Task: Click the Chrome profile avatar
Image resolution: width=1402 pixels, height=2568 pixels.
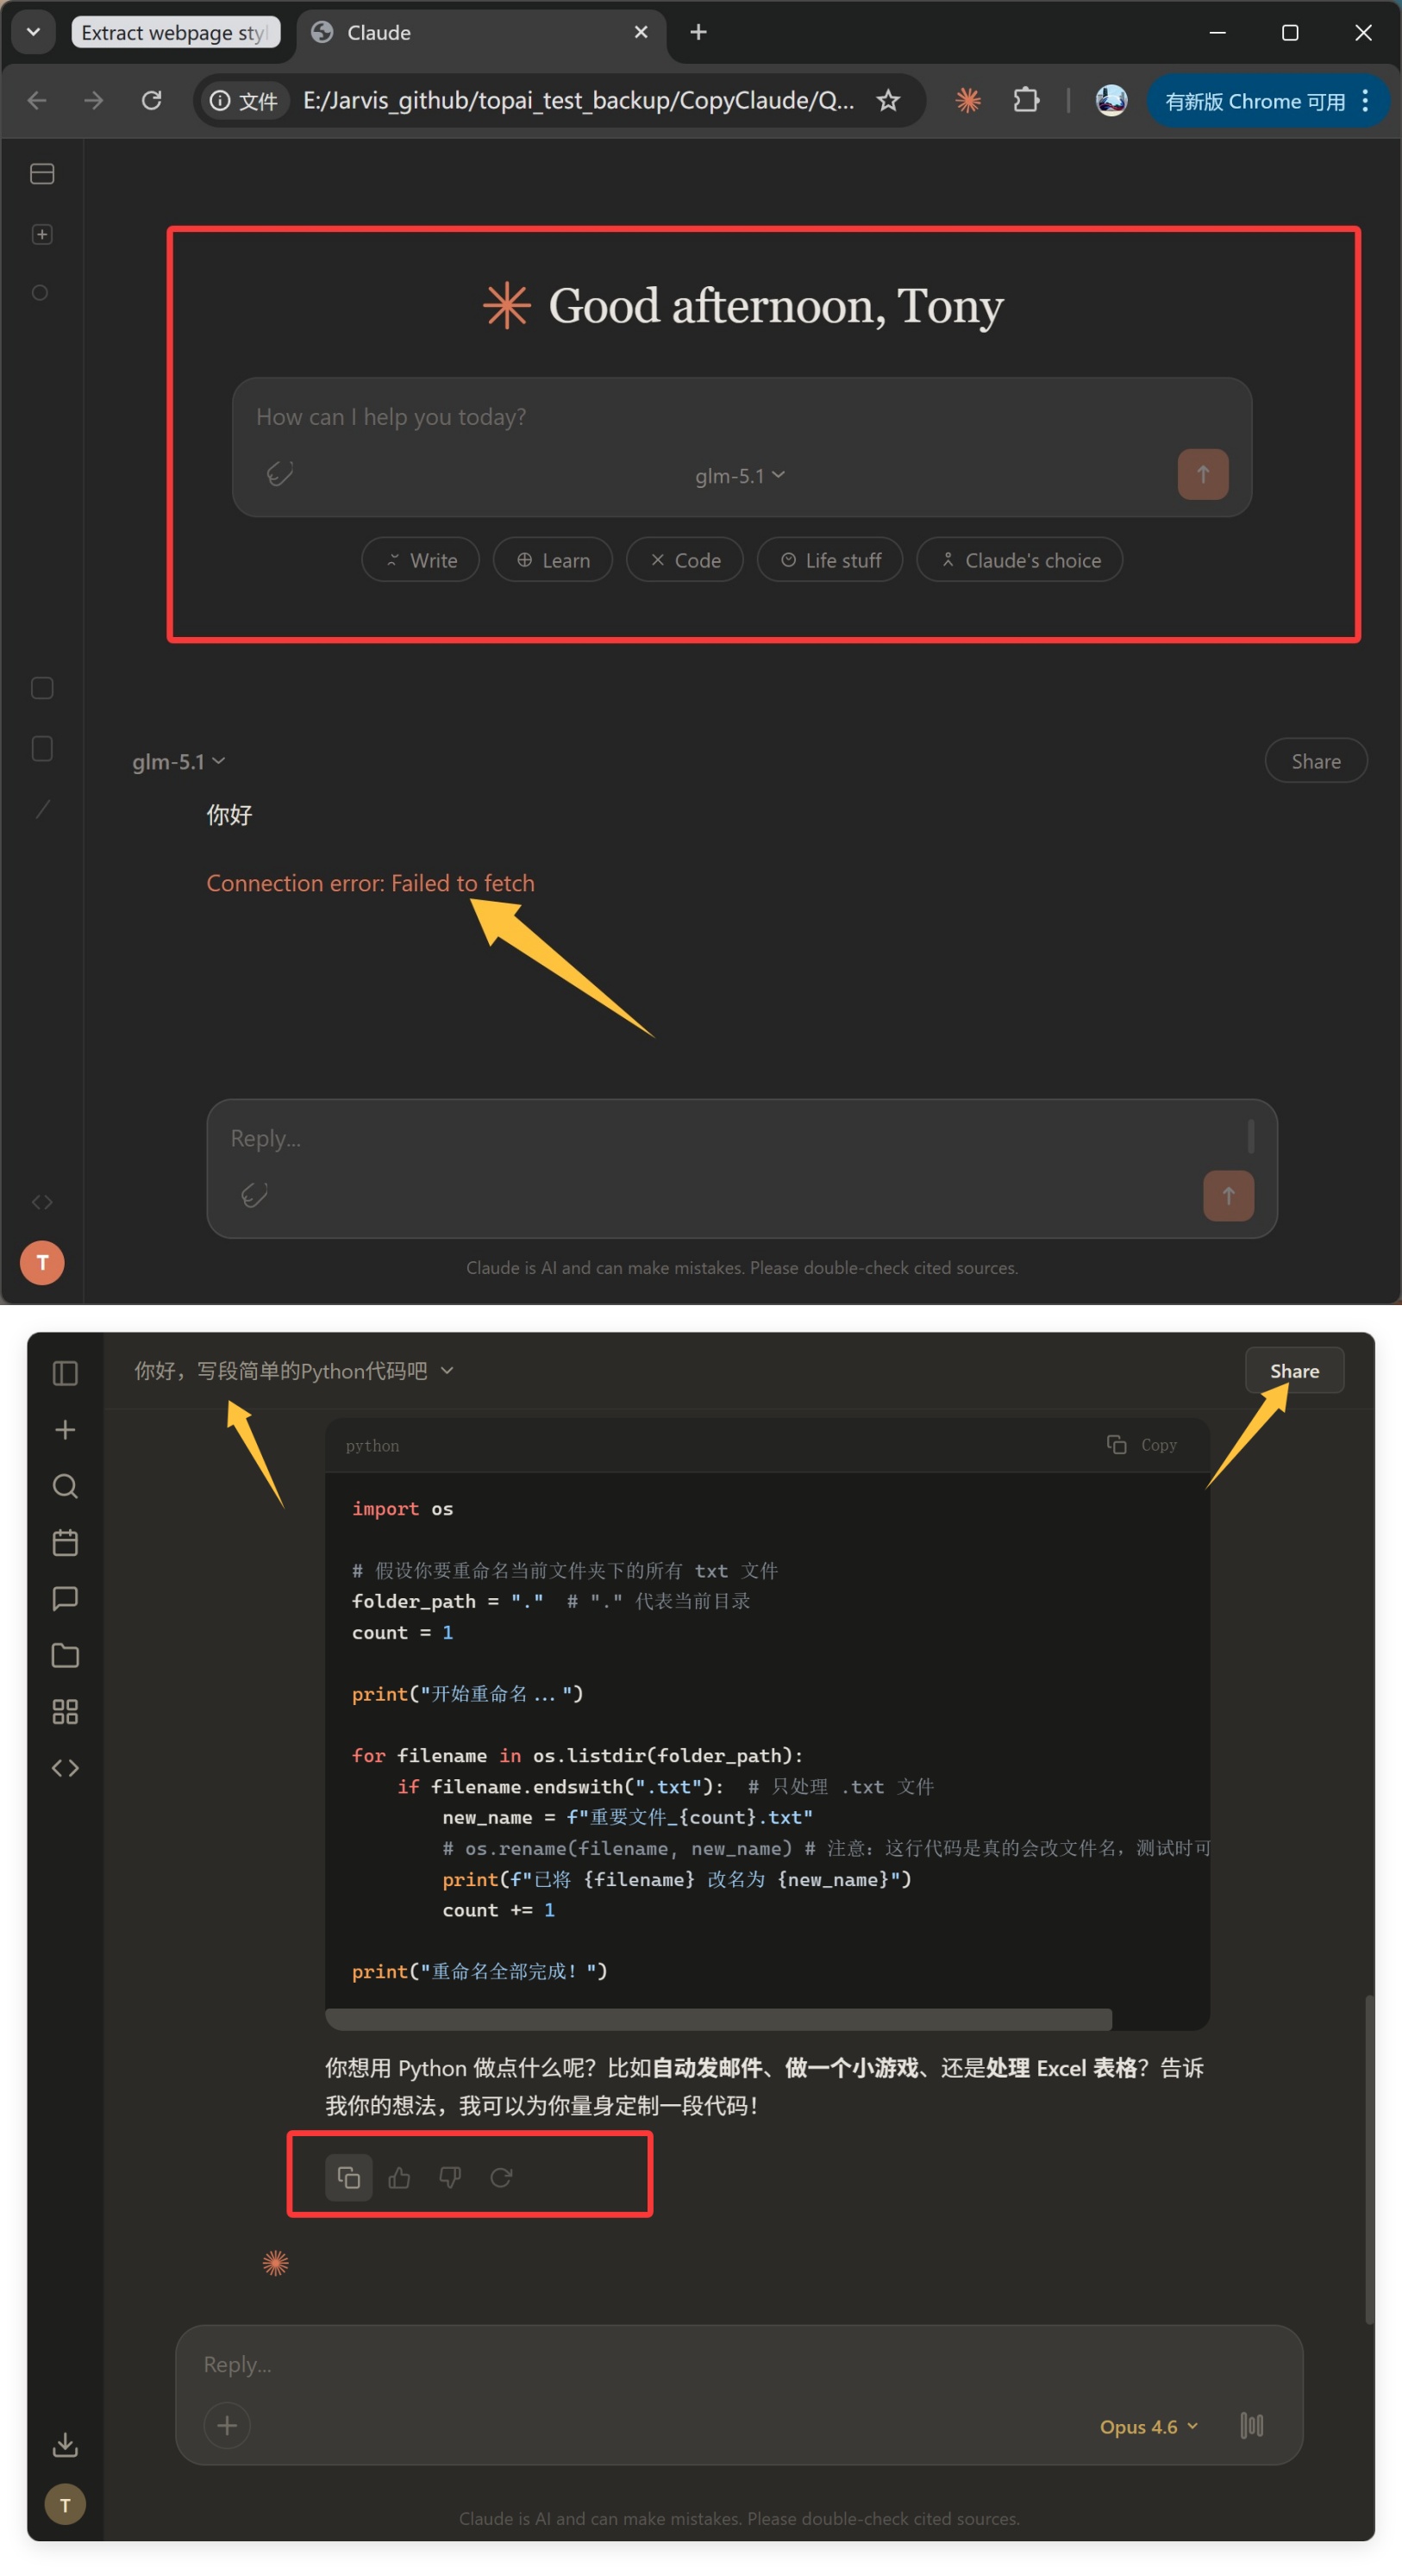Action: [1111, 101]
